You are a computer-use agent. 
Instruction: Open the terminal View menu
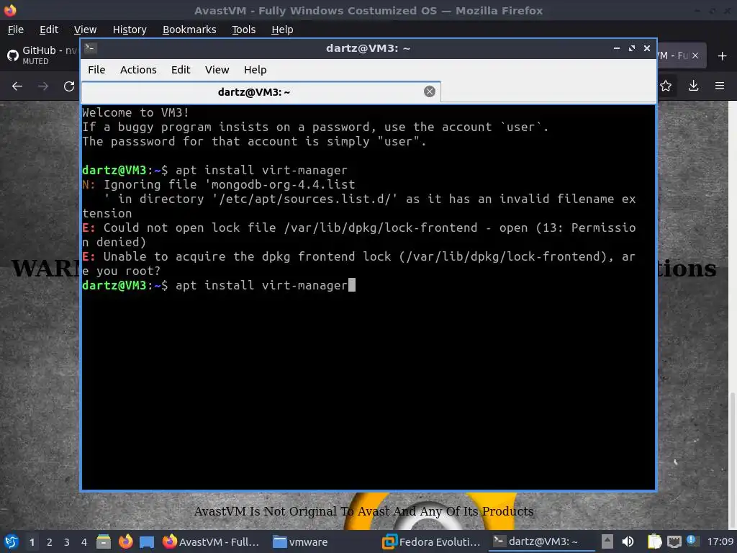pyautogui.click(x=217, y=70)
